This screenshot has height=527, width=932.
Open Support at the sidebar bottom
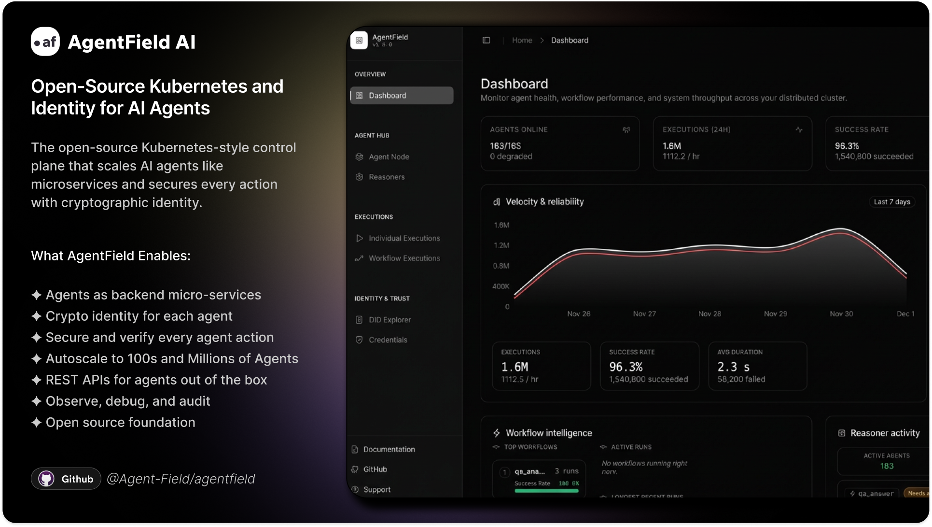(x=376, y=489)
